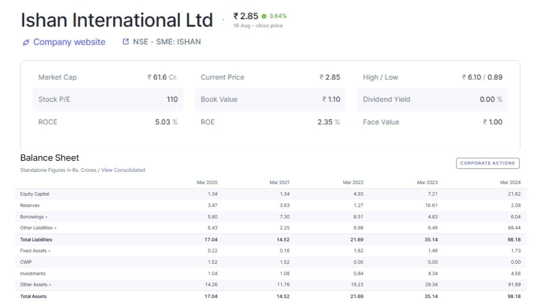The width and height of the screenshot is (542, 304).
Task: Click the ROCE label
Action: click(48, 122)
